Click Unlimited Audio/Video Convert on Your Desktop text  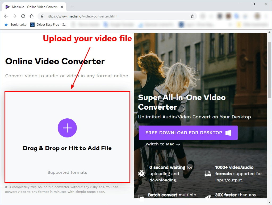(194, 117)
